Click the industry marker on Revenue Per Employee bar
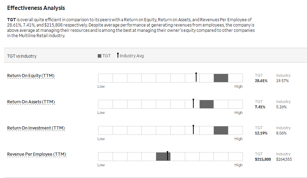307x178 pixels. [x=167, y=156]
